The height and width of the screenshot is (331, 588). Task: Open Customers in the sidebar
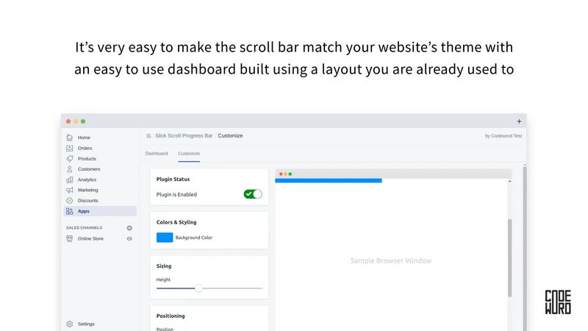pos(89,169)
